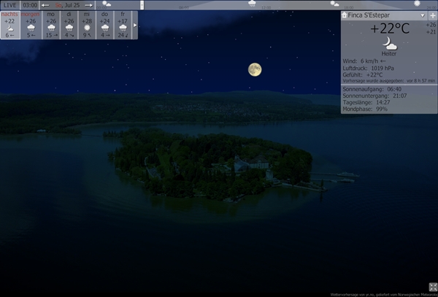Click the 'Heiter' weather description
Screen dimensions: 438x297
pos(389,53)
